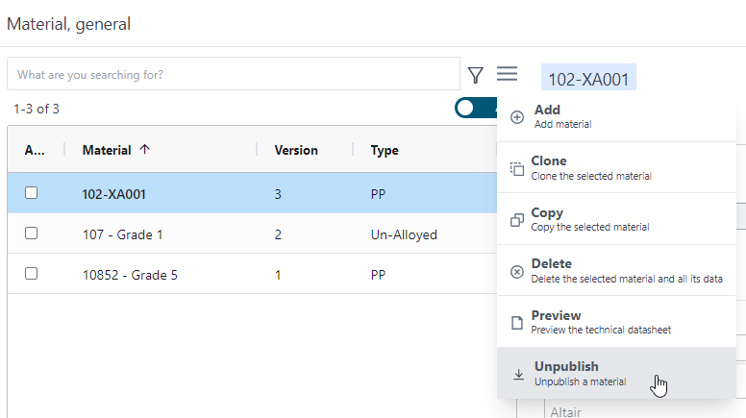
Task: Click the Copy icon in menu
Action: click(517, 220)
